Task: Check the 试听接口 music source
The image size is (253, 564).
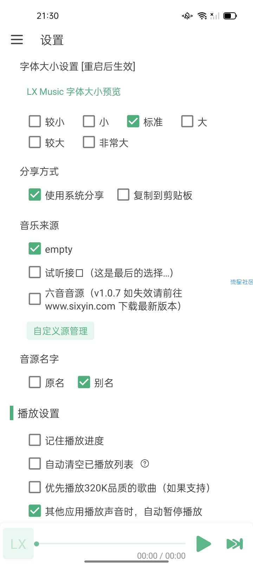Action: [34, 272]
